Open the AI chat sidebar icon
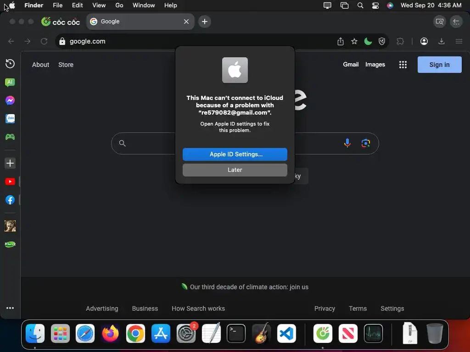 10,82
